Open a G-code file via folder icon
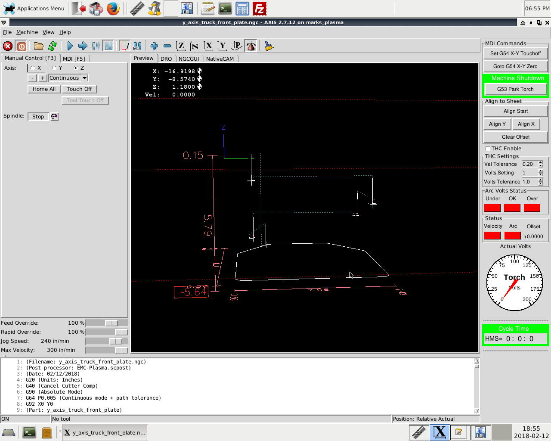 (39, 46)
